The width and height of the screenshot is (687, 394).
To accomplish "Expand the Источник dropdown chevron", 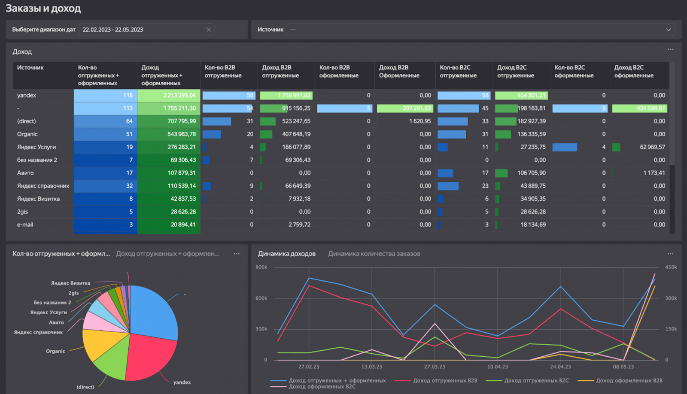I will pos(668,30).
